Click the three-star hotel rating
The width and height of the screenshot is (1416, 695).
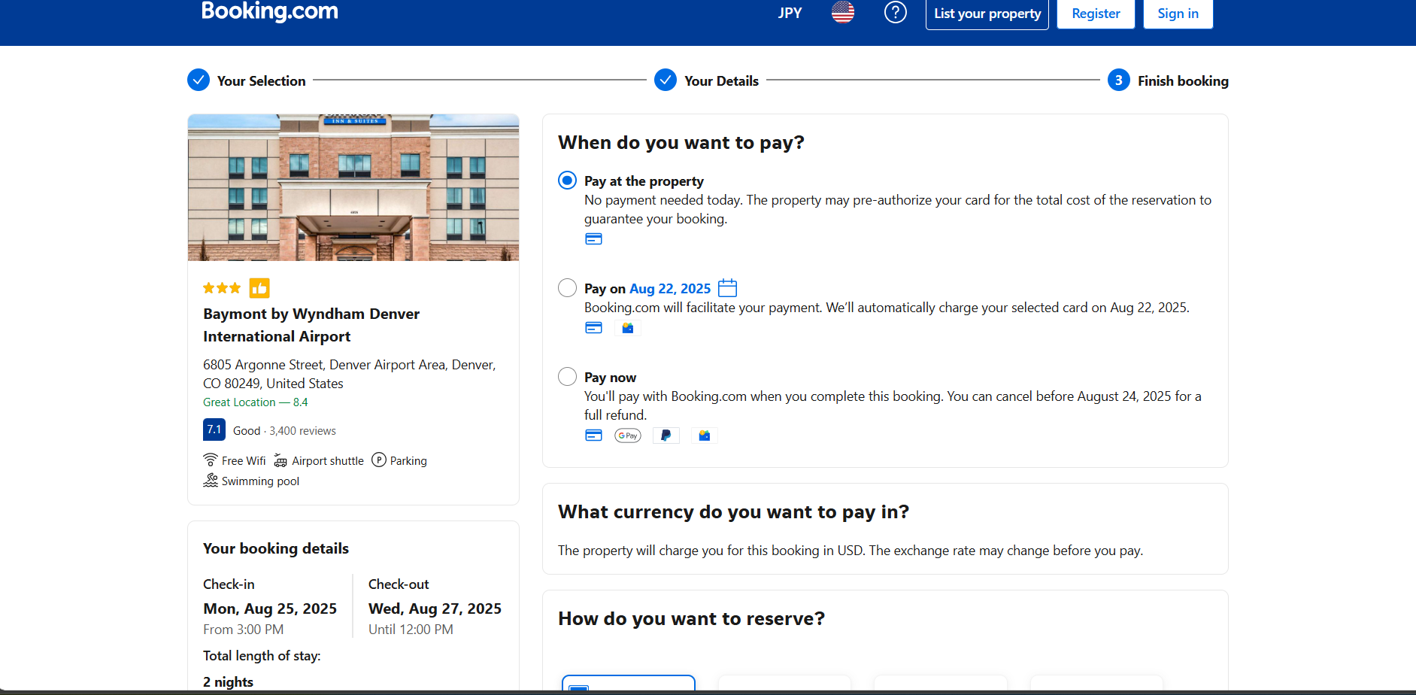222,288
